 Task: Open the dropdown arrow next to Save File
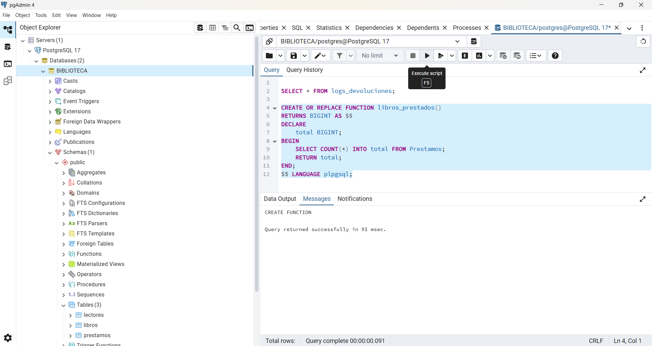click(x=305, y=56)
